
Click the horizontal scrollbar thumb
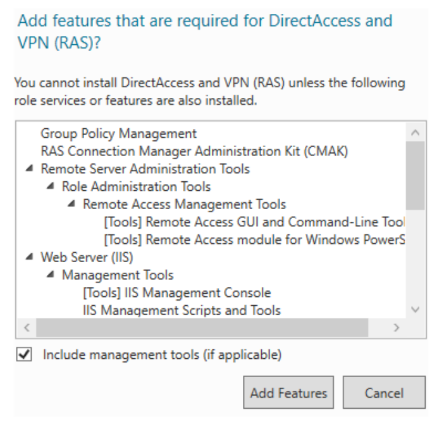click(202, 328)
